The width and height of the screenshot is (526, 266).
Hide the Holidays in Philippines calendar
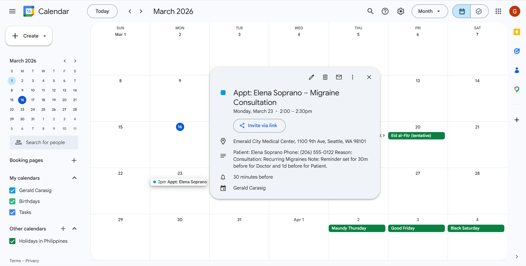point(12,241)
